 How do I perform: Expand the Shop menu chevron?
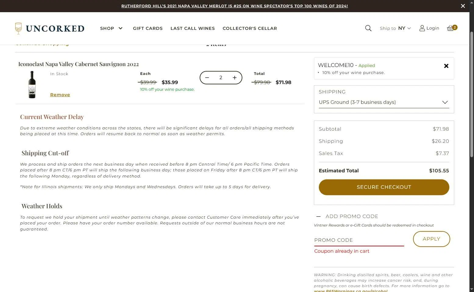point(120,28)
